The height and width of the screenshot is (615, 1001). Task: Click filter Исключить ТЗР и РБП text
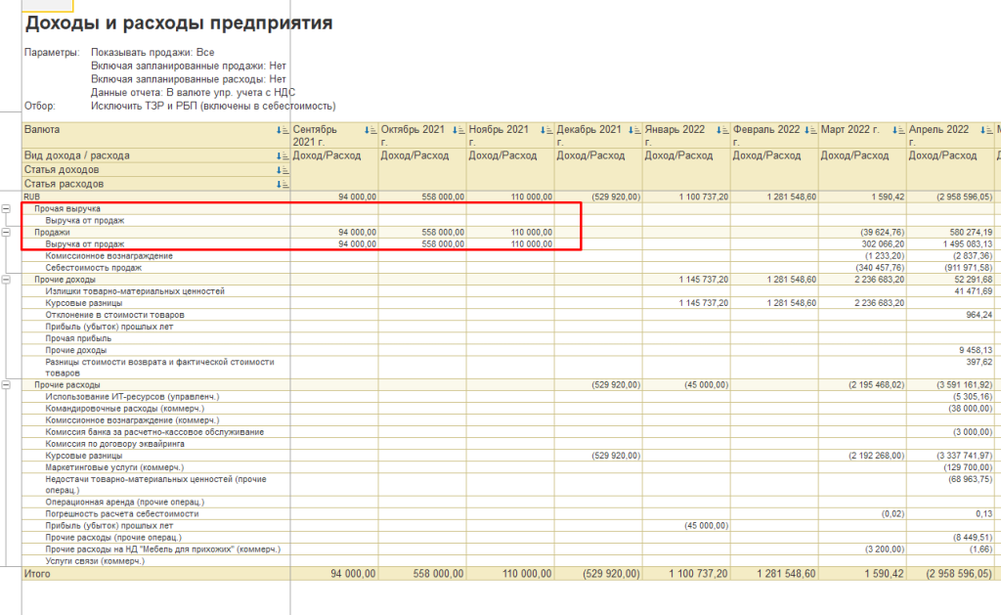[213, 106]
